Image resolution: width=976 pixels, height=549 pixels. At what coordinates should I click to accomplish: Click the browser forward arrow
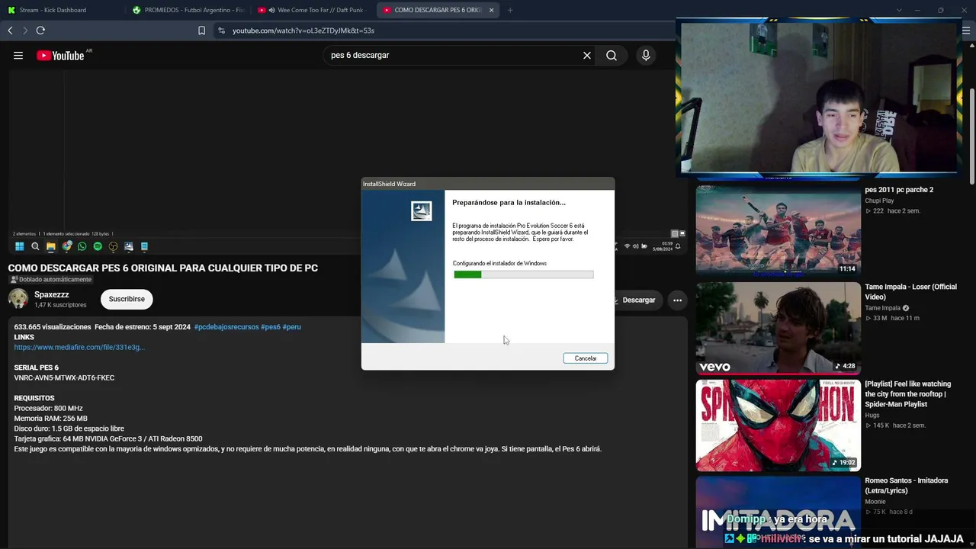tap(25, 30)
